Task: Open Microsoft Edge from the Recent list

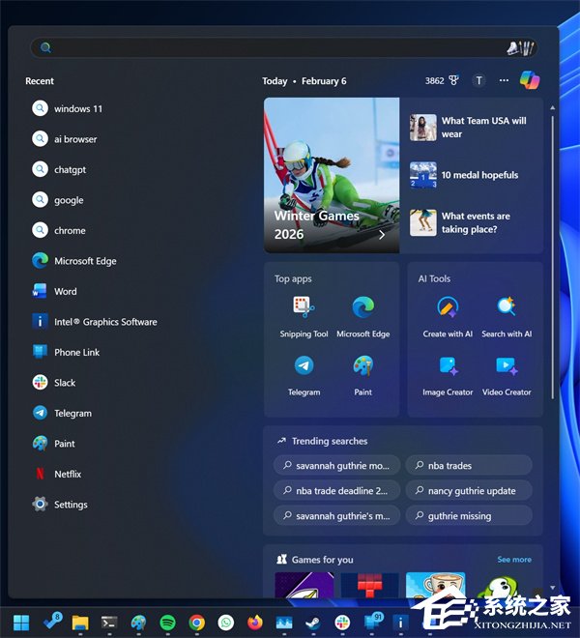Action: coord(74,261)
